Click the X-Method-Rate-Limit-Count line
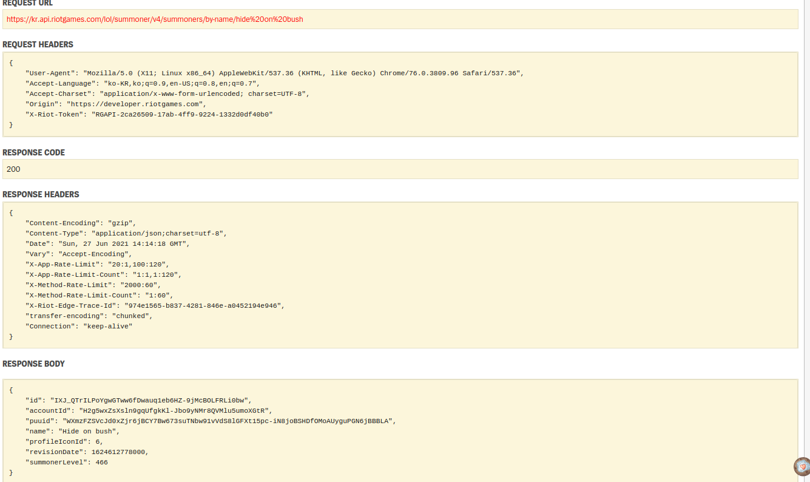Image resolution: width=810 pixels, height=482 pixels. 100,295
